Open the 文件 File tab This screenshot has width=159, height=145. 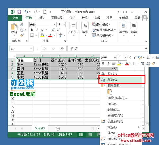pos(15,18)
